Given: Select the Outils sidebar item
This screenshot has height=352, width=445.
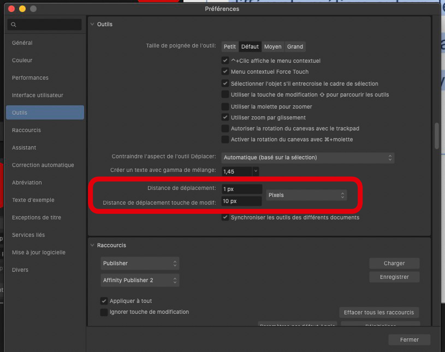Looking at the screenshot, I should [45, 112].
